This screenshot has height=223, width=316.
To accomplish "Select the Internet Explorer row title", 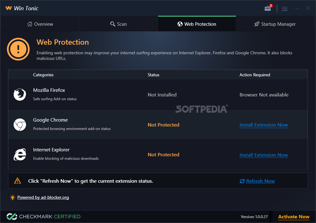I will click(x=51, y=150).
